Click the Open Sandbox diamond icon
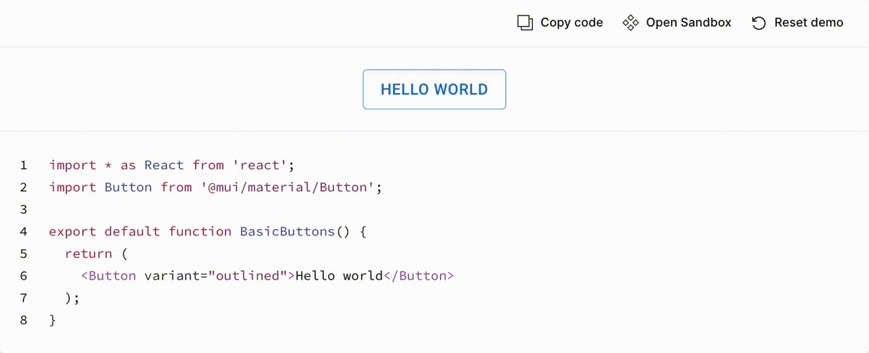The width and height of the screenshot is (869, 353). coord(631,22)
